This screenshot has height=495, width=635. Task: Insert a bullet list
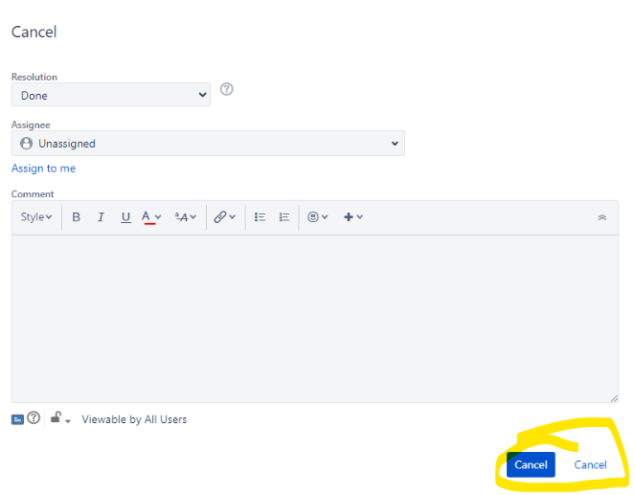(x=260, y=217)
